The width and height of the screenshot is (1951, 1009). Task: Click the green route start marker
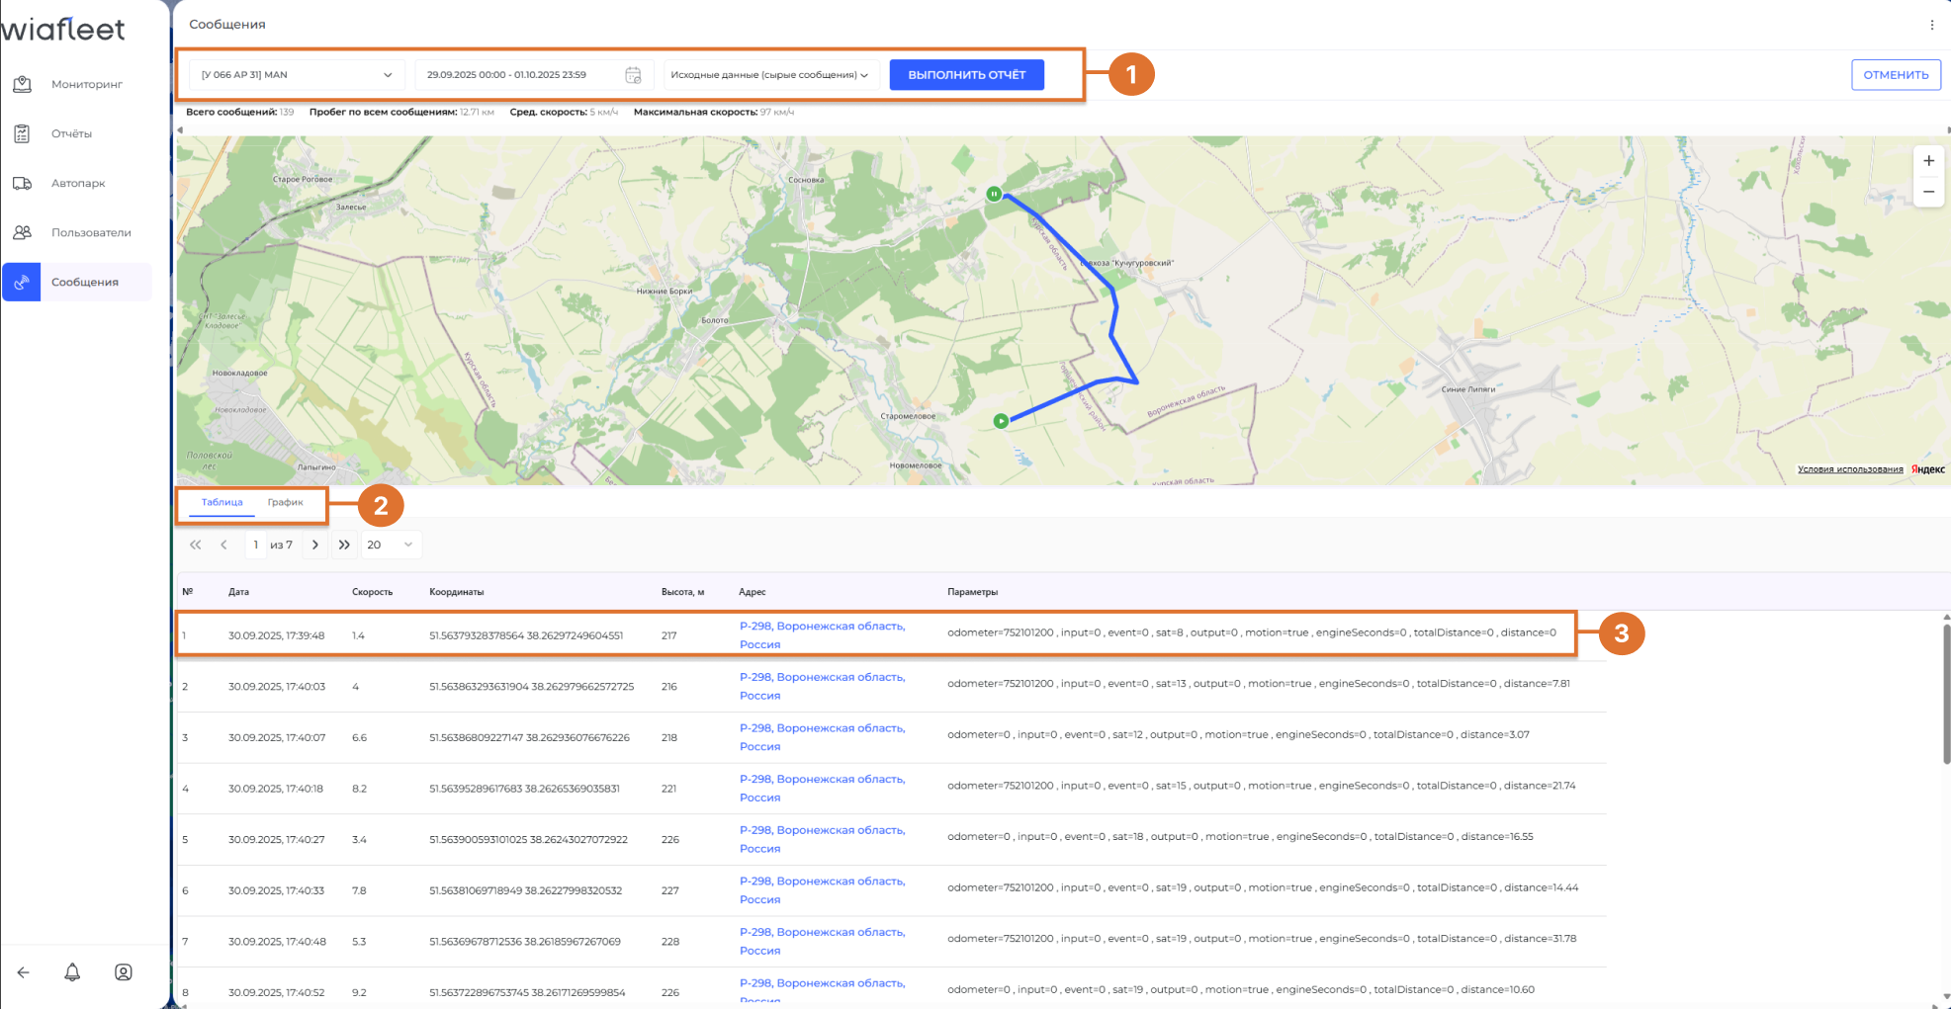point(1001,421)
